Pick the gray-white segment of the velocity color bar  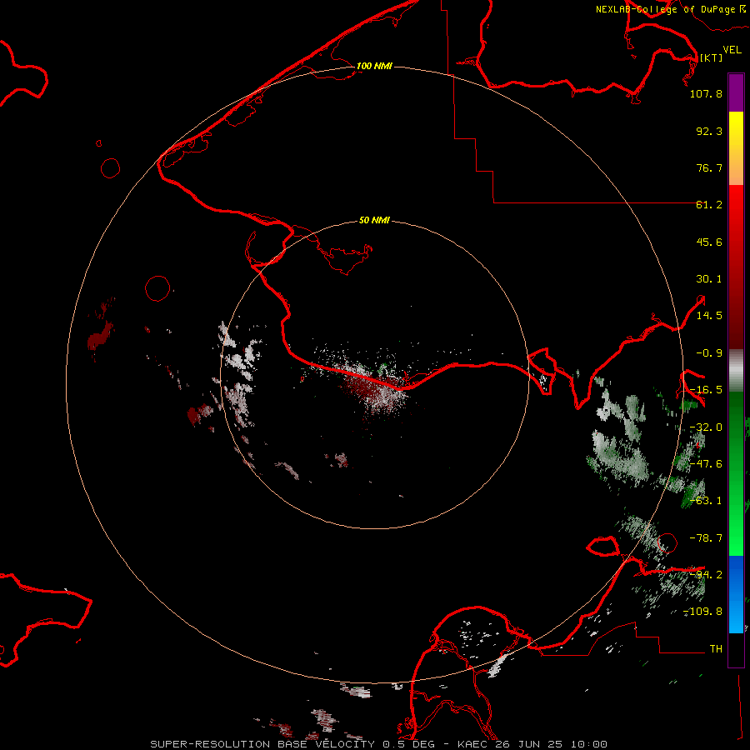736,371
